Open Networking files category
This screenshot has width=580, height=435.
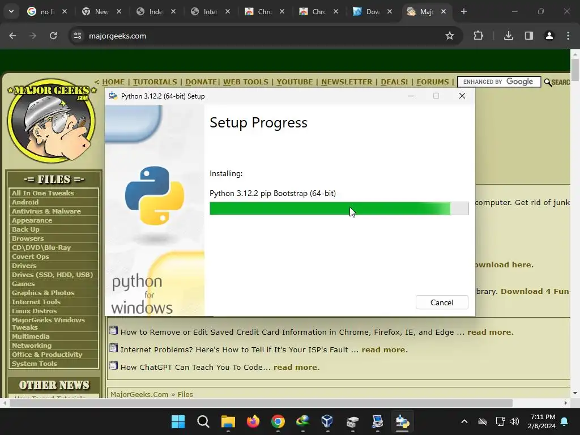tap(32, 346)
